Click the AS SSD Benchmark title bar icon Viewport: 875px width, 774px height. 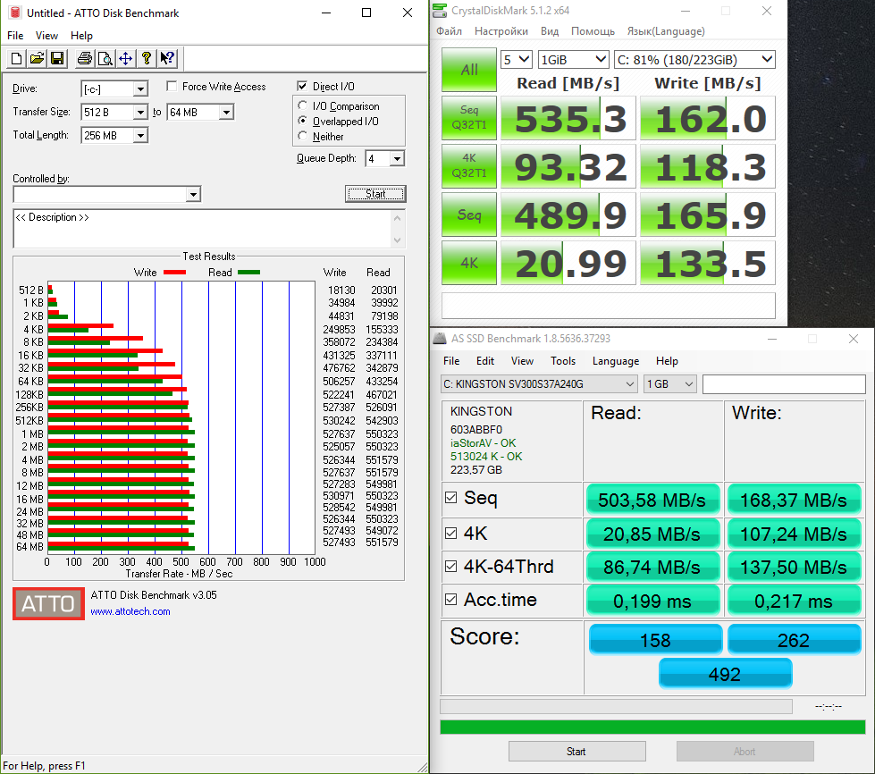coord(440,338)
